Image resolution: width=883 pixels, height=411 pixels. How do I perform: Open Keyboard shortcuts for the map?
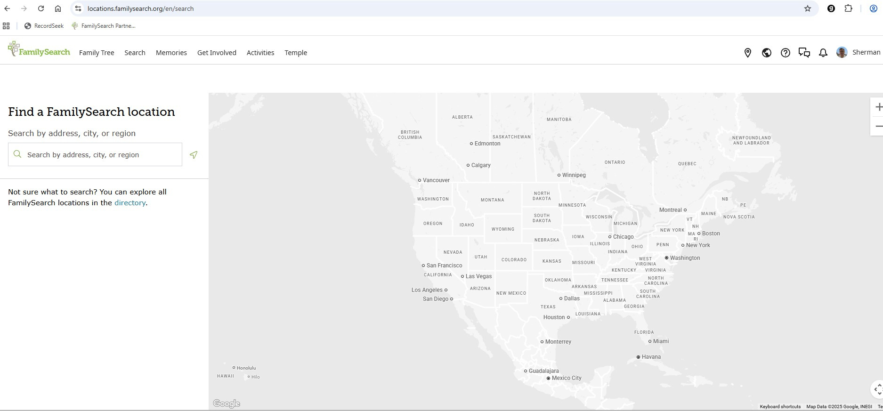coord(780,407)
